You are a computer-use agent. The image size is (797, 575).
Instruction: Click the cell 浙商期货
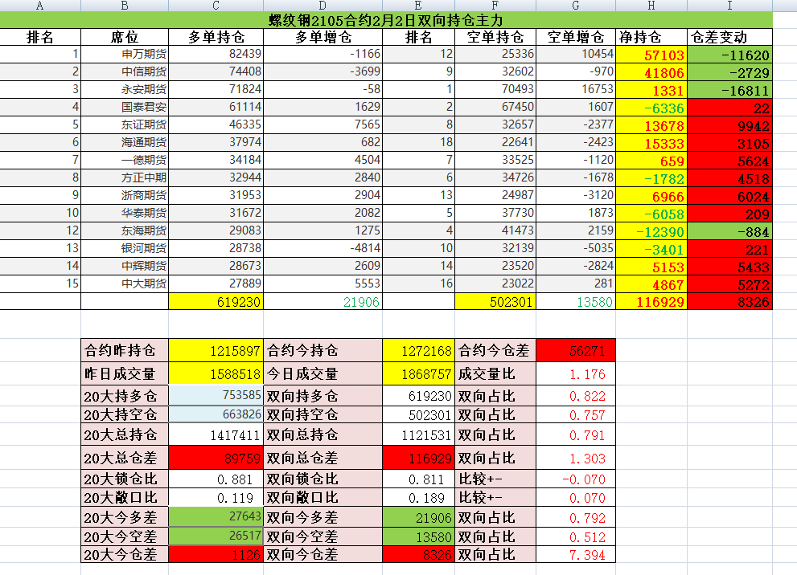coord(125,195)
